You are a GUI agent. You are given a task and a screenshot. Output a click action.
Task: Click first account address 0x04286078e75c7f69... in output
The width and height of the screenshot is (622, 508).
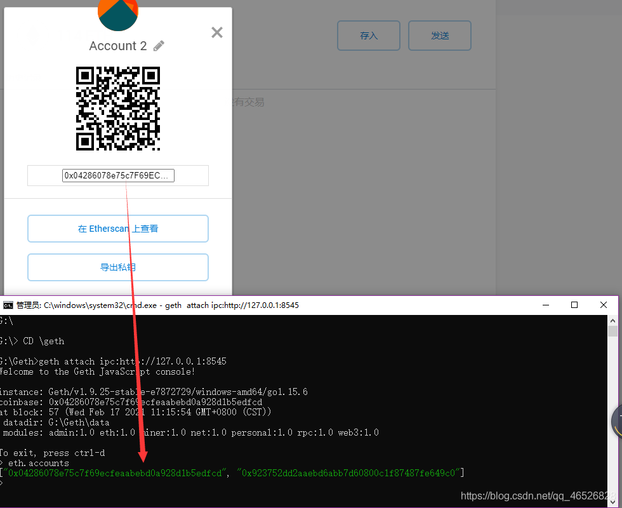click(115, 473)
